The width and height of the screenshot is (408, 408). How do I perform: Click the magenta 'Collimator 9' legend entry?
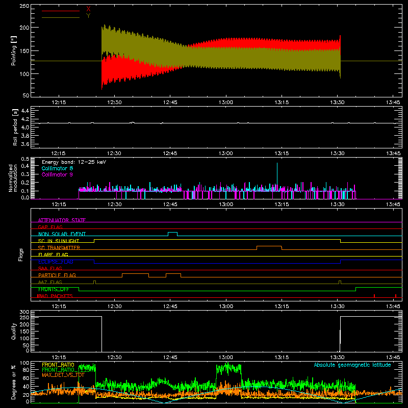tap(57, 174)
